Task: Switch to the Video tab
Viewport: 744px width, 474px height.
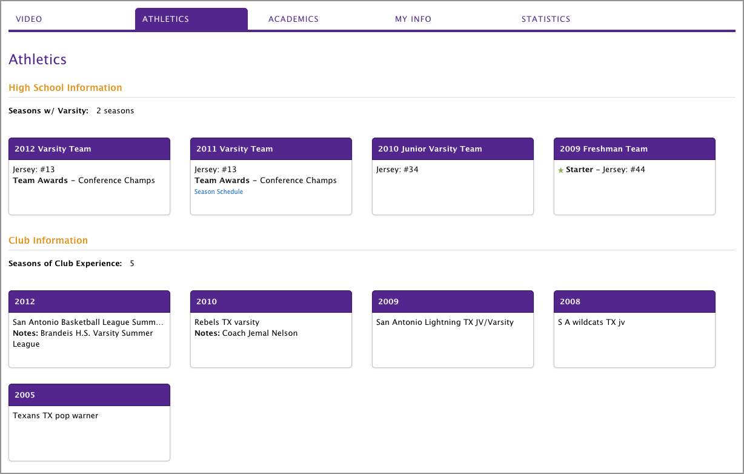Action: 29,19
